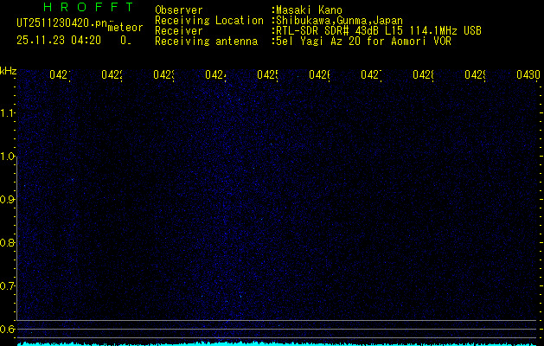Click the 0430 time marker
Image resolution: width=544 pixels, height=346 pixels.
(x=528, y=74)
